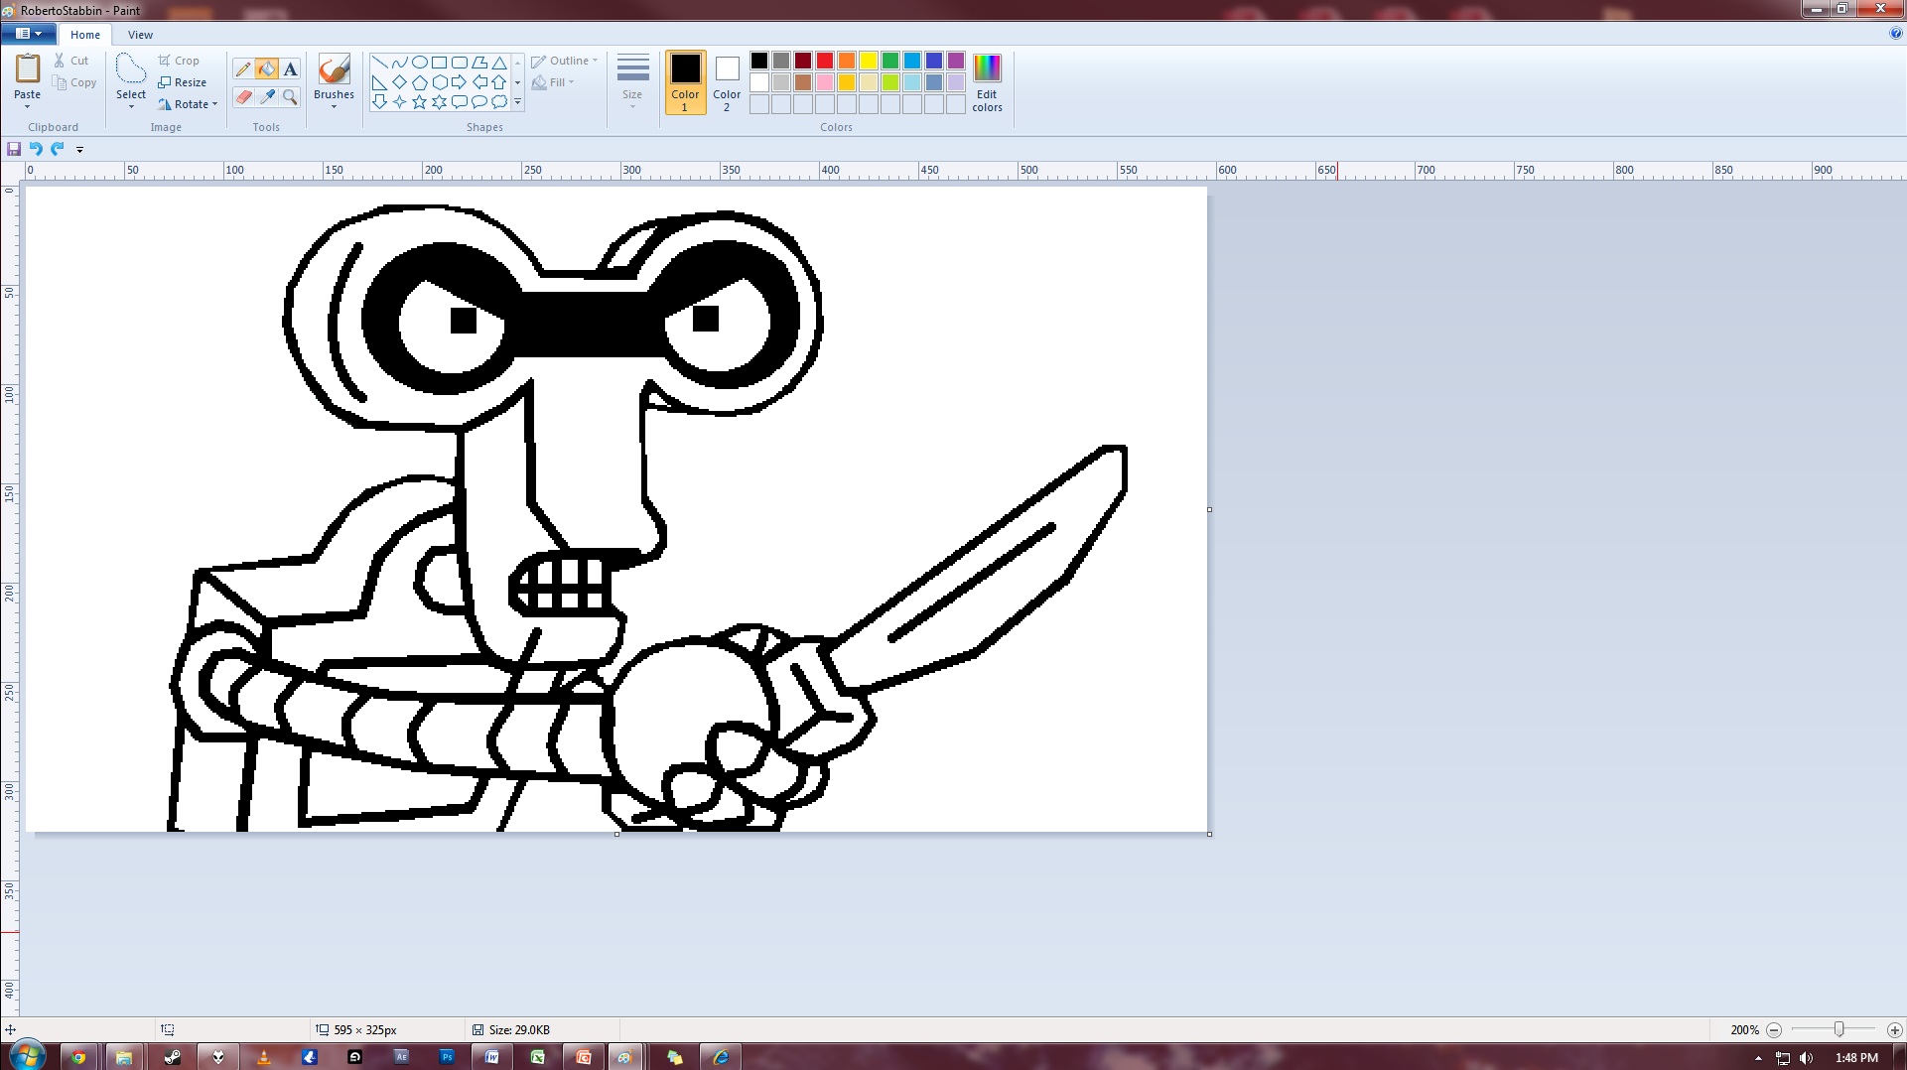The width and height of the screenshot is (1907, 1070).
Task: Click the Undo arrow icon
Action: coord(36,149)
